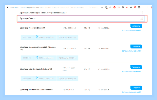Open Сведения tab for Intel Bluetooth driver
Image resolution: width=157 pixels, height=100 pixels.
[x=27, y=78]
